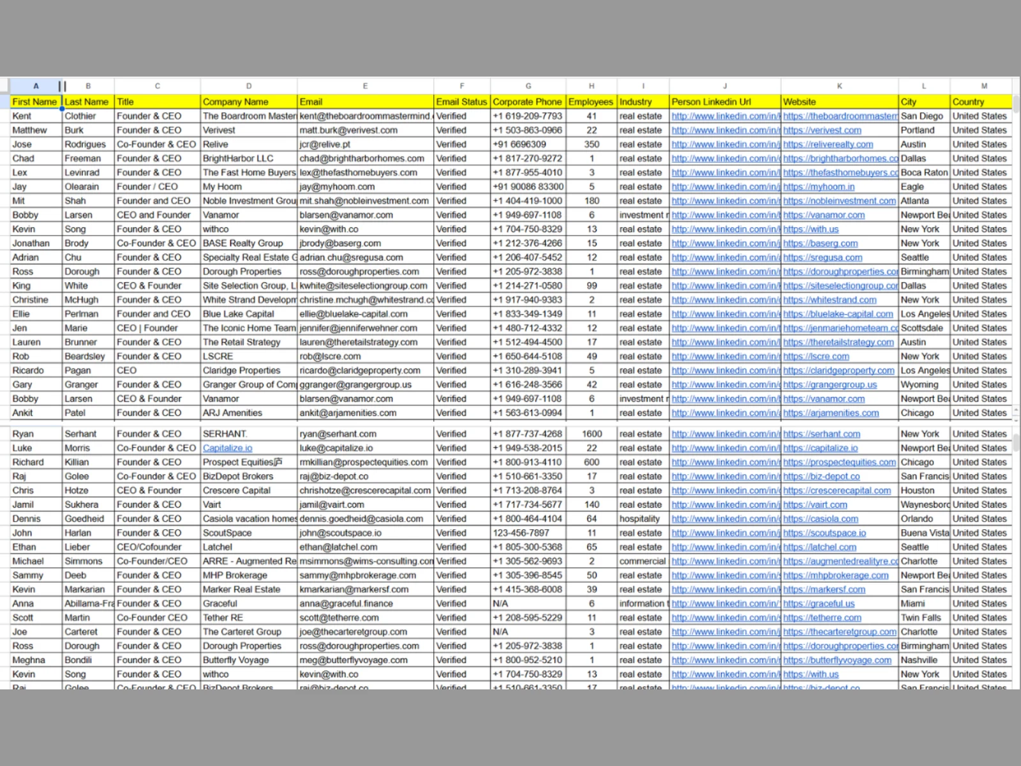
Task: Select the email rob@lscre.com
Action: [x=330, y=356]
